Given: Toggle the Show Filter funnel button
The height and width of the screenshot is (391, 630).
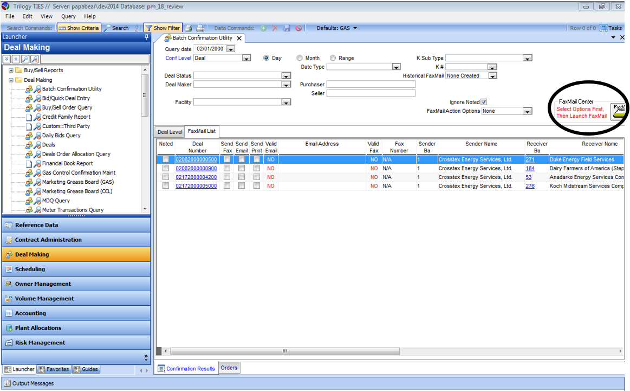Looking at the screenshot, I should 162,28.
